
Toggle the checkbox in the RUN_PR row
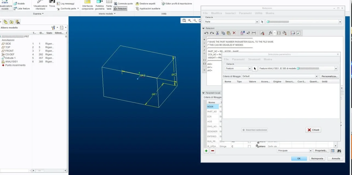pos(249,142)
